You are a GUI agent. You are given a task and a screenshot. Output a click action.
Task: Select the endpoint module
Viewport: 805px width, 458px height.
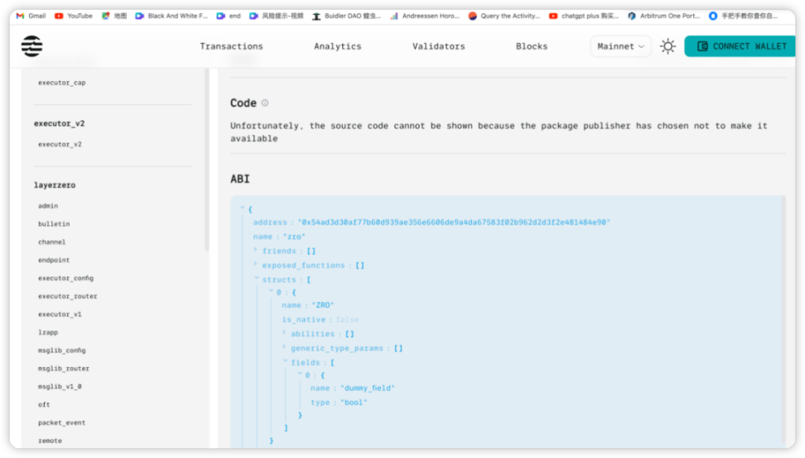53,260
